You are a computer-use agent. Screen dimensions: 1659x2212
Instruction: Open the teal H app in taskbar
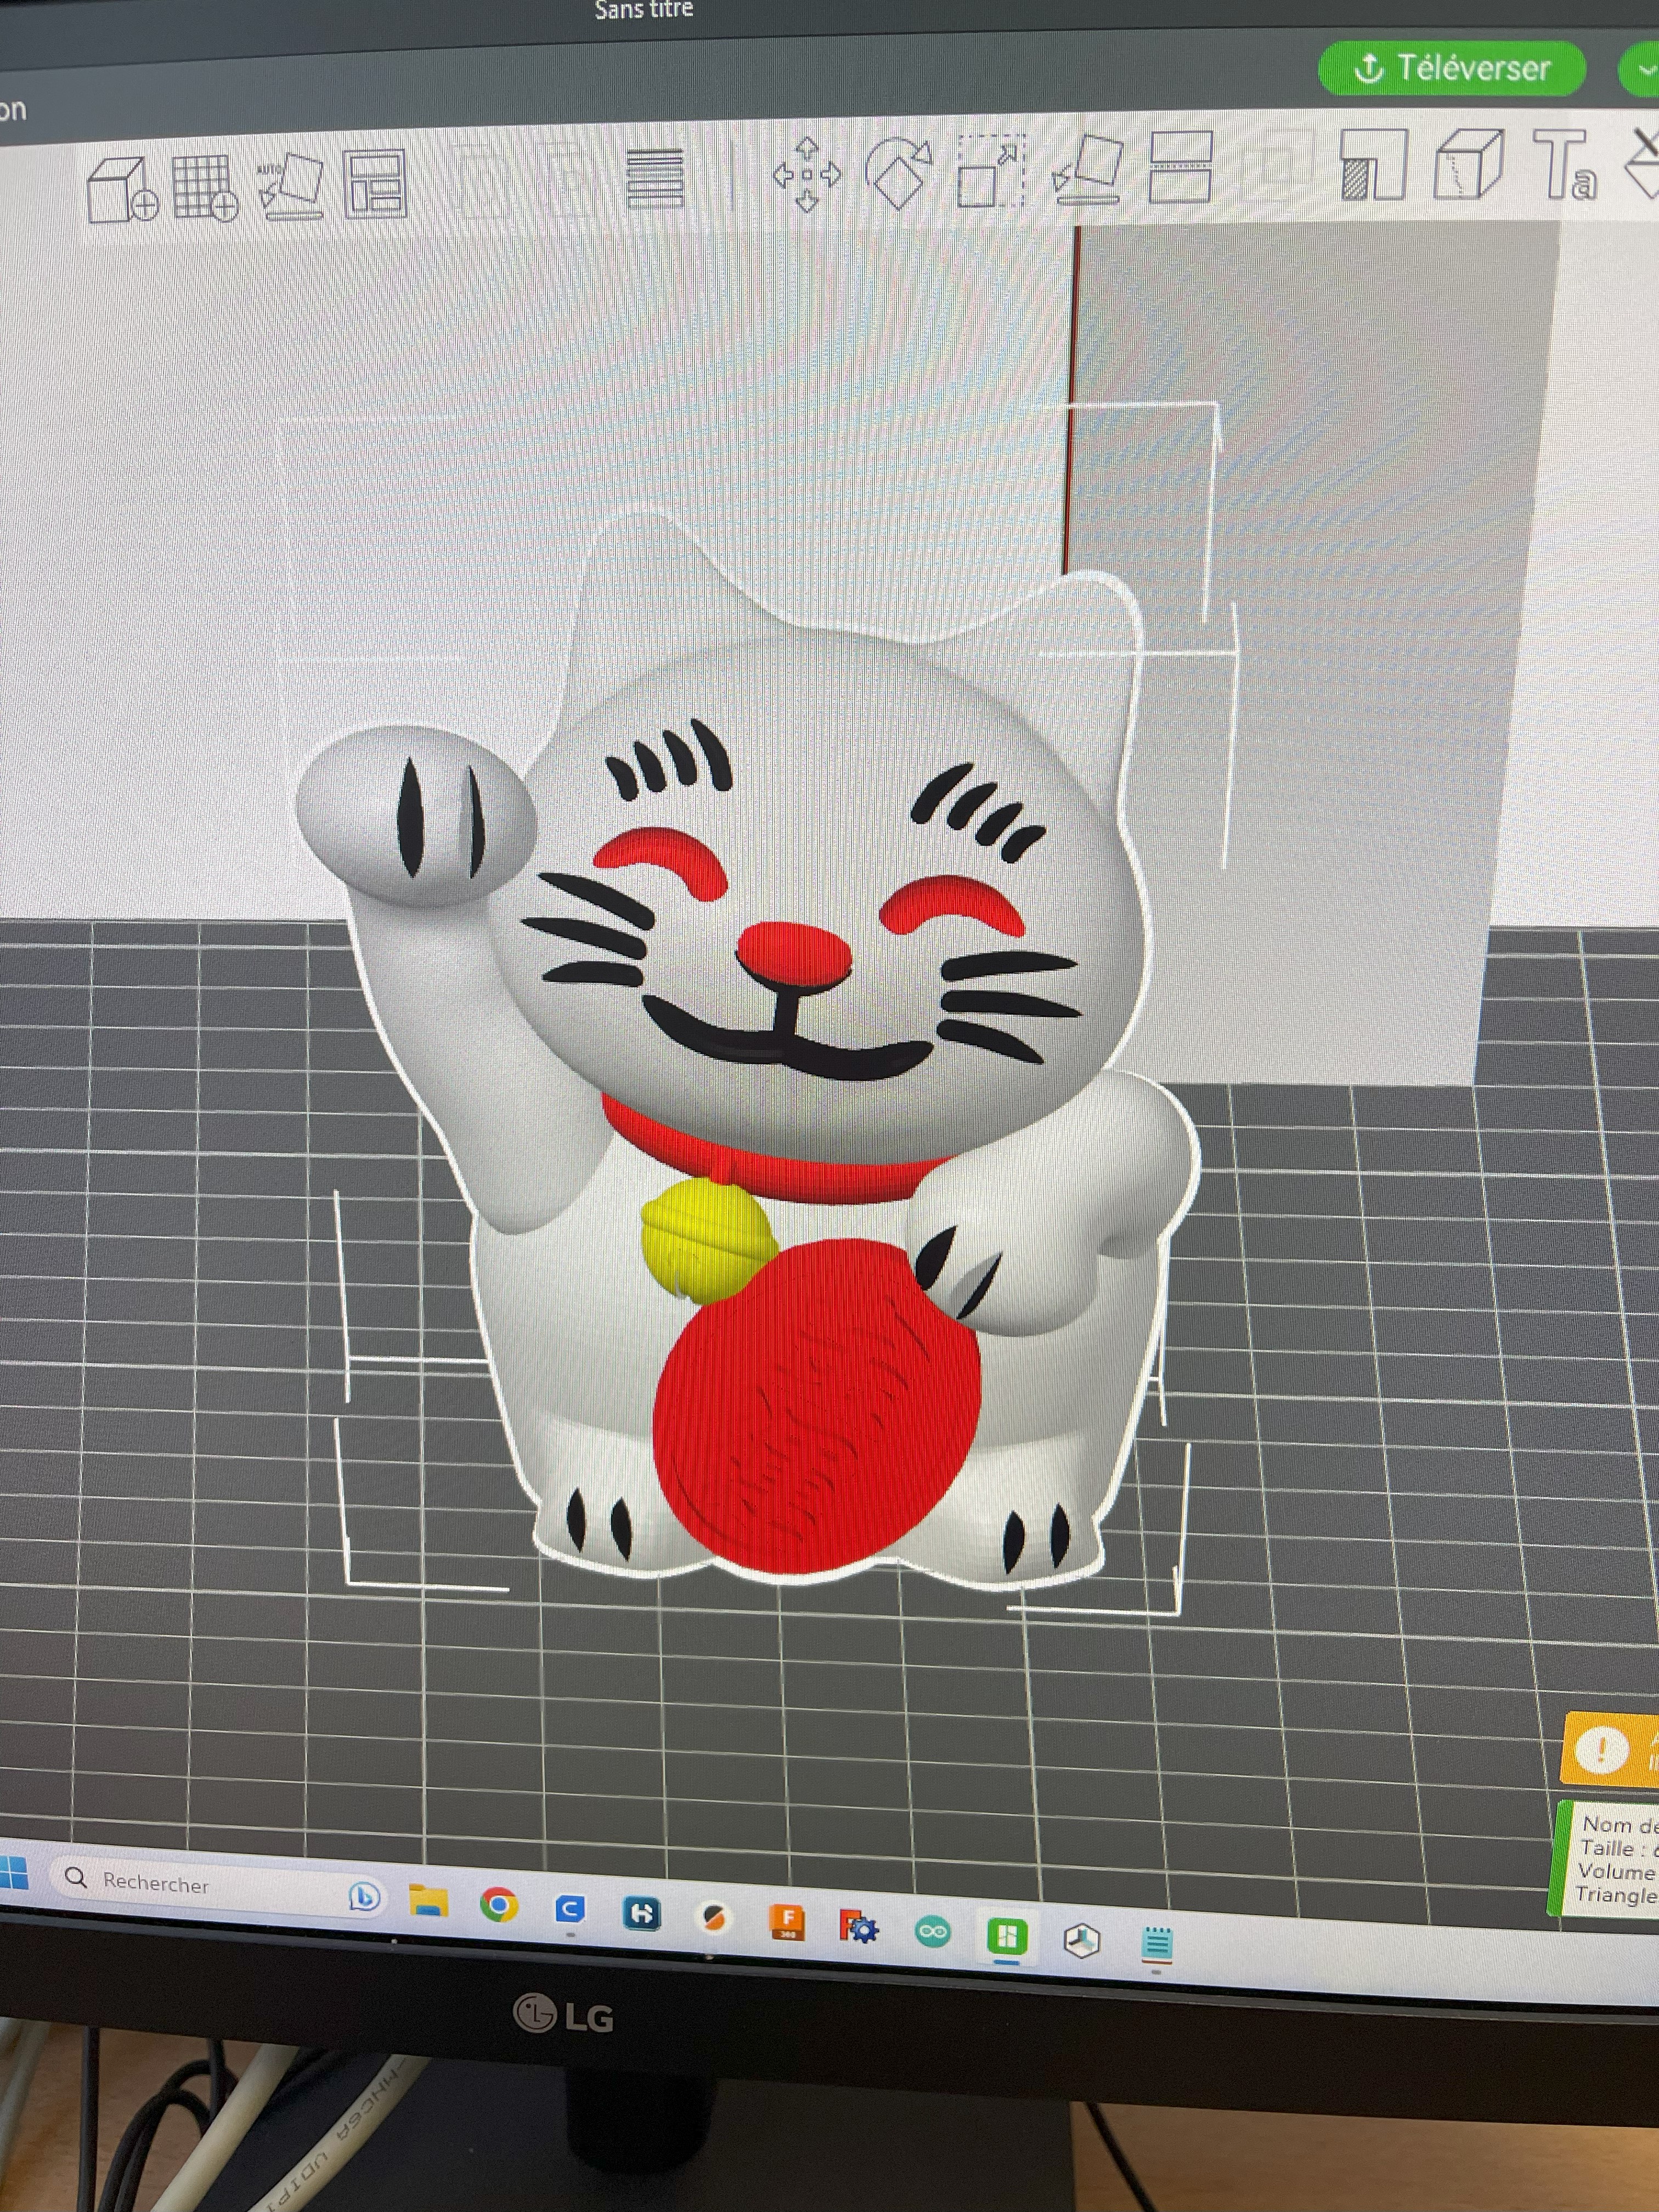[x=641, y=1913]
